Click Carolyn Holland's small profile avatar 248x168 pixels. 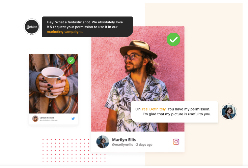coord(35,119)
